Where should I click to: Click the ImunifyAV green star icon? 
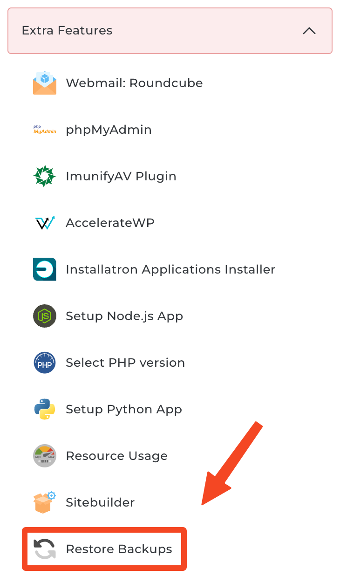coord(45,176)
